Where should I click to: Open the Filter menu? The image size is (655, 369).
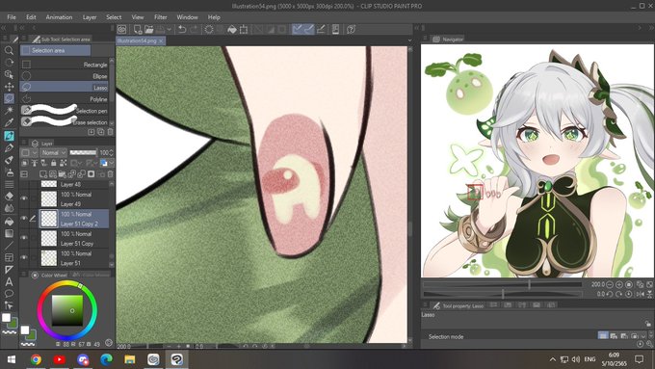click(x=161, y=17)
